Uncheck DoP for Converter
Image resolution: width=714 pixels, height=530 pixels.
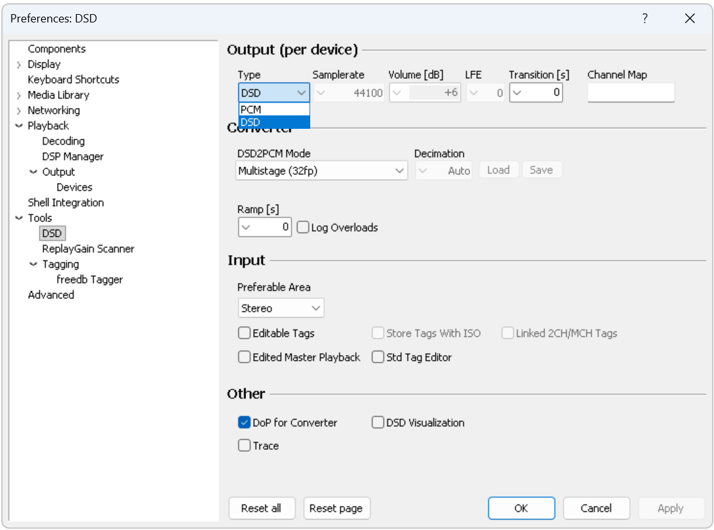(244, 422)
